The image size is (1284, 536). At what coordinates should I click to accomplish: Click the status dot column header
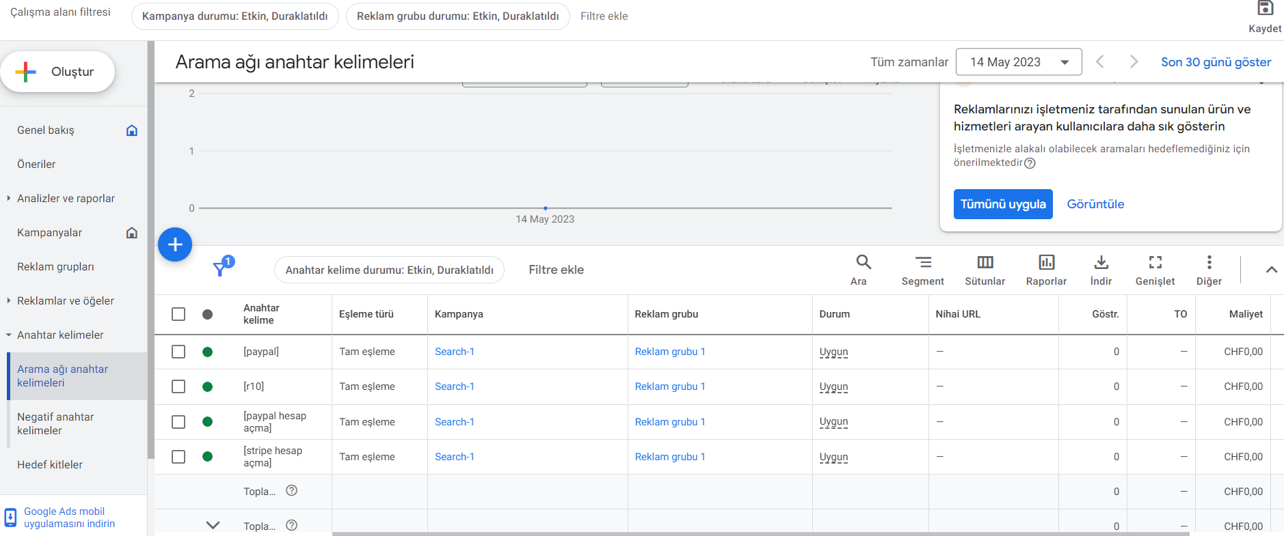click(207, 314)
